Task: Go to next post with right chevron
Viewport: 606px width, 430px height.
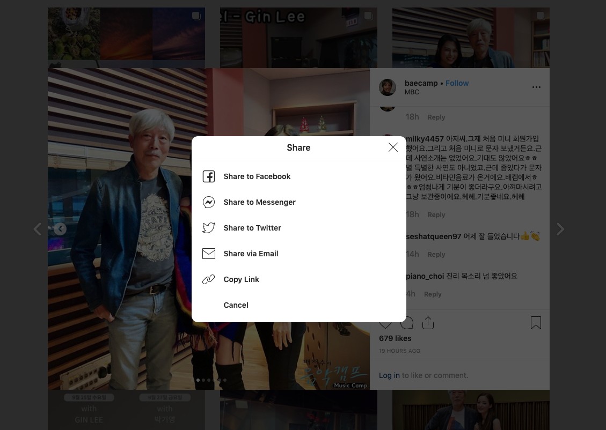Action: pos(560,229)
